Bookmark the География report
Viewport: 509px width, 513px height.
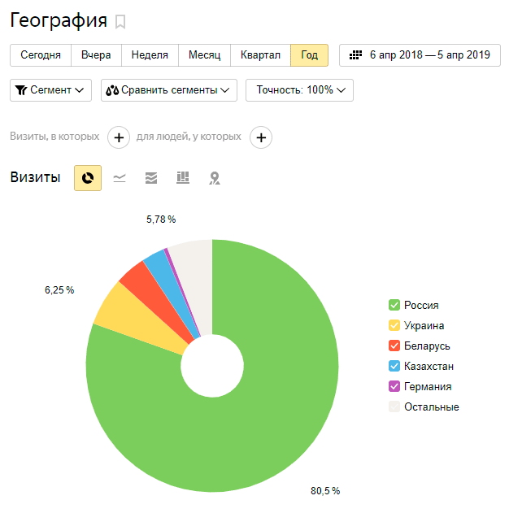click(120, 22)
